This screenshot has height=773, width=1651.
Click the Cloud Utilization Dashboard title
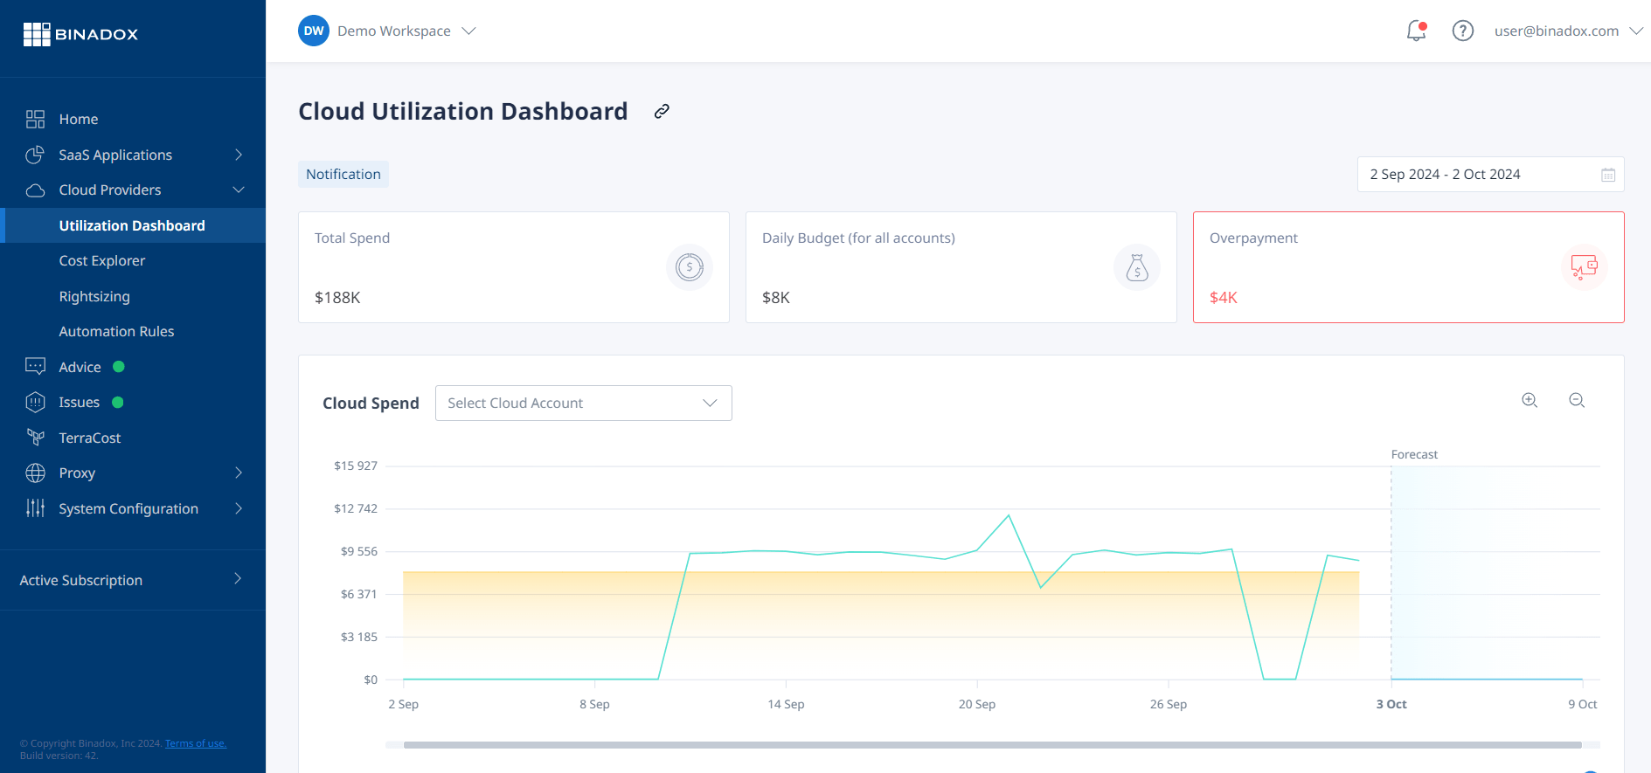(463, 111)
